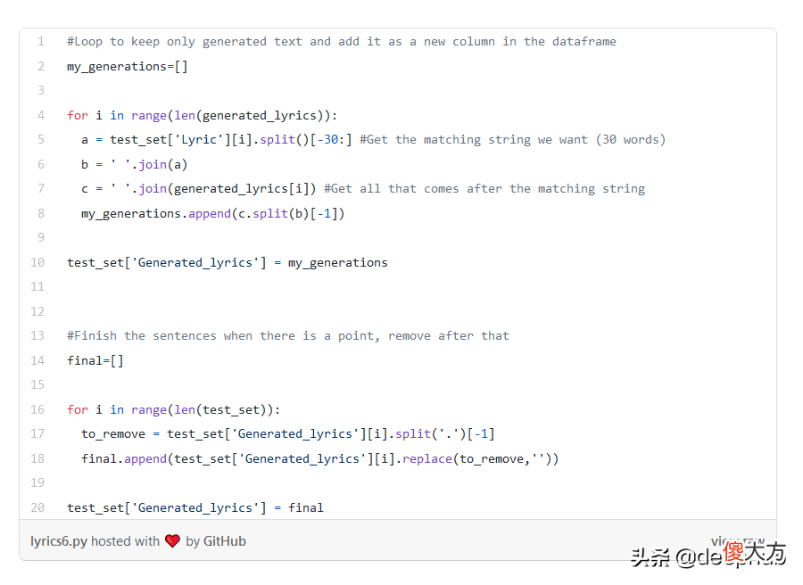Viewport: 803px width, 585px height.
Task: Click the to_remove assignment line
Action: 288,434
